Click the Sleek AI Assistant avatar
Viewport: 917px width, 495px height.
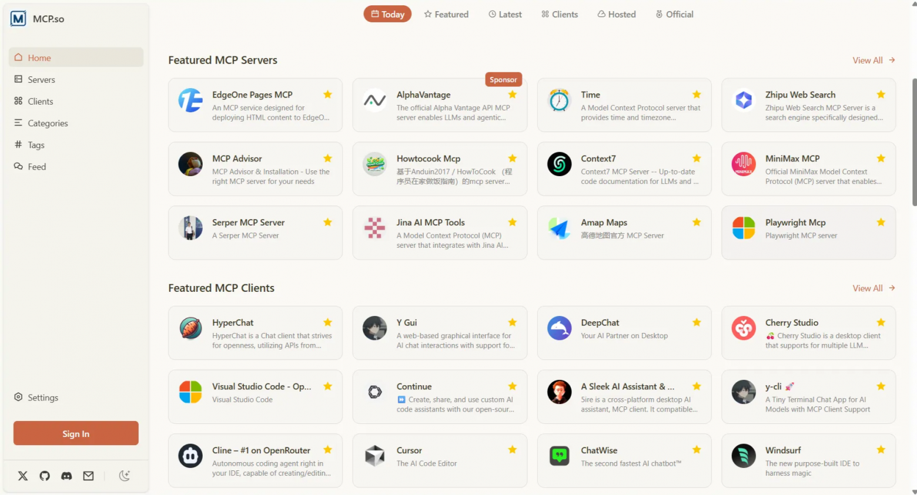click(x=559, y=392)
